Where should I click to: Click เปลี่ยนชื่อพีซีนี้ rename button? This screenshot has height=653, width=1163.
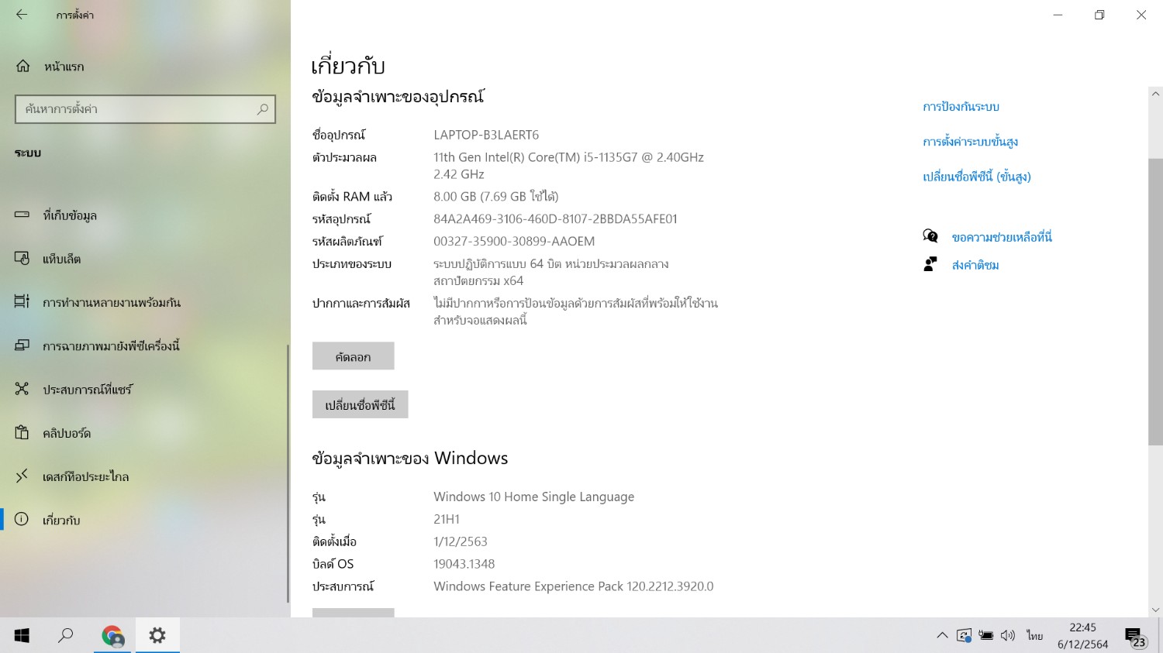[361, 404]
